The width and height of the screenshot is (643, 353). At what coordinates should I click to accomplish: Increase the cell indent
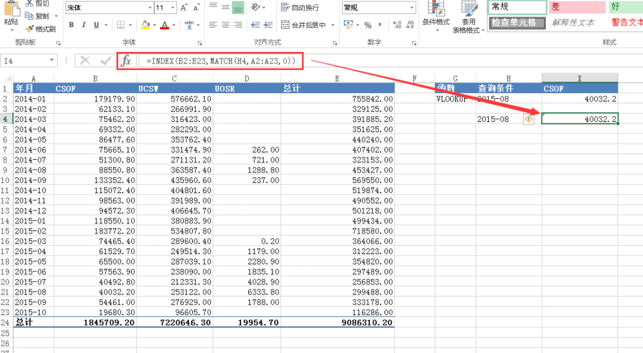[268, 25]
